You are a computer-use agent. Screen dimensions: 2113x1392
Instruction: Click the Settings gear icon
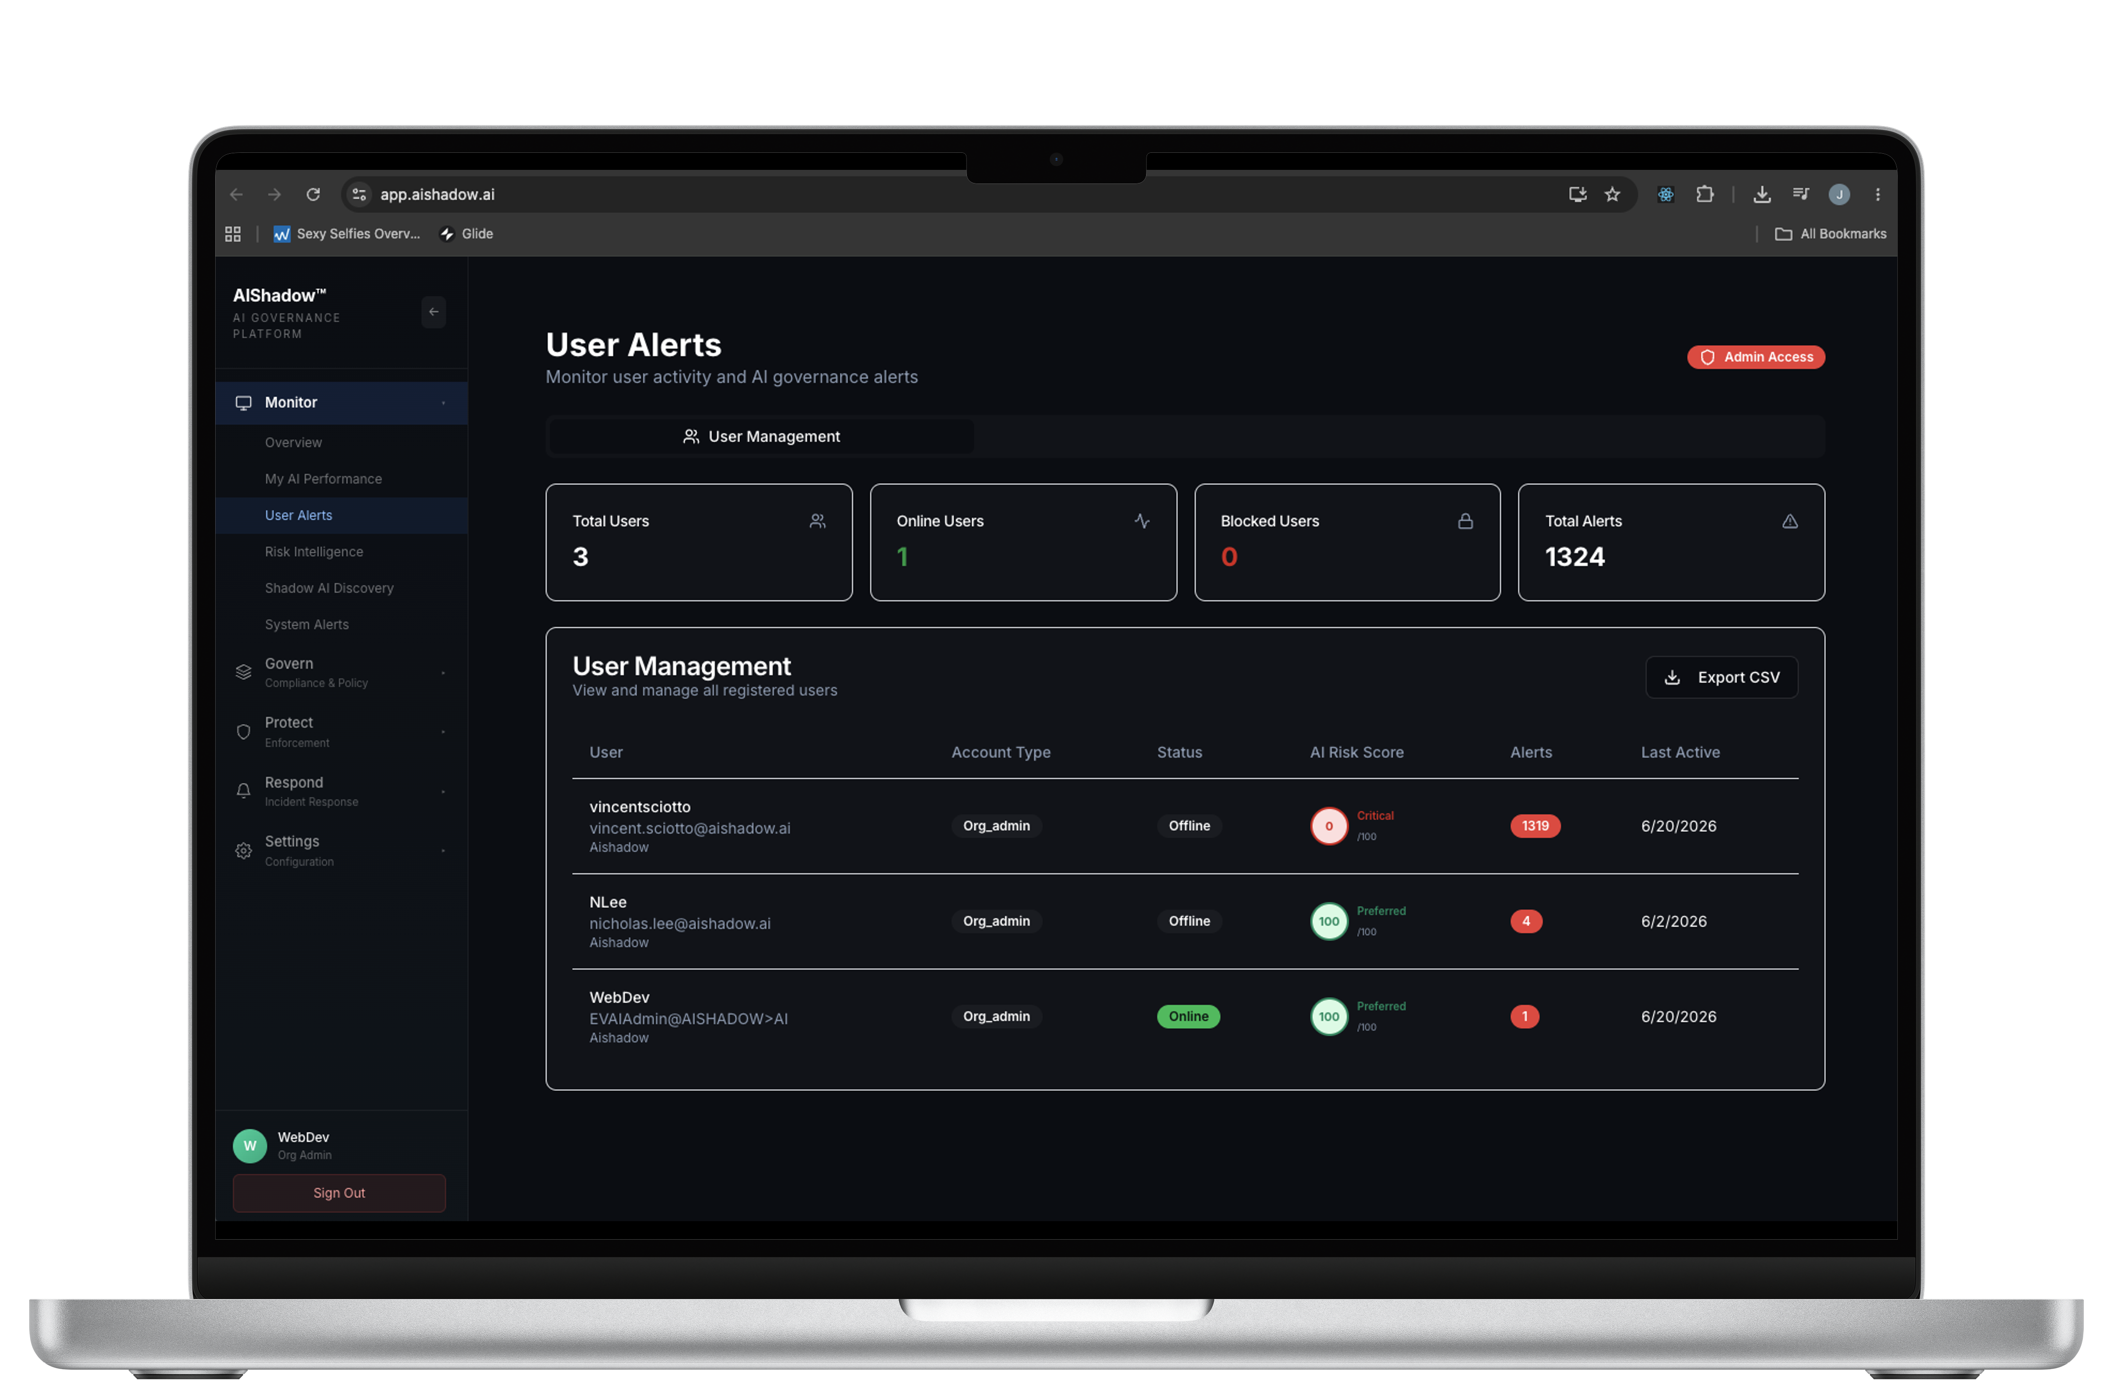coord(243,850)
